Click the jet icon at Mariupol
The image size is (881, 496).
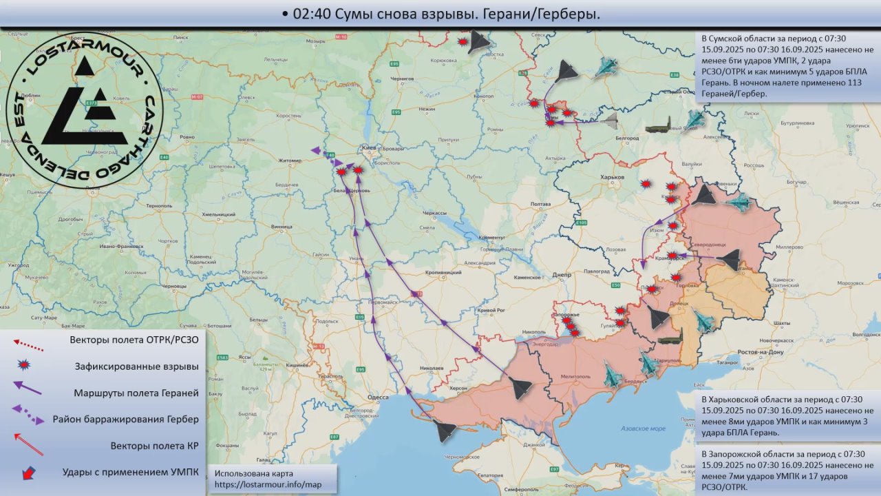pyautogui.click(x=648, y=362)
